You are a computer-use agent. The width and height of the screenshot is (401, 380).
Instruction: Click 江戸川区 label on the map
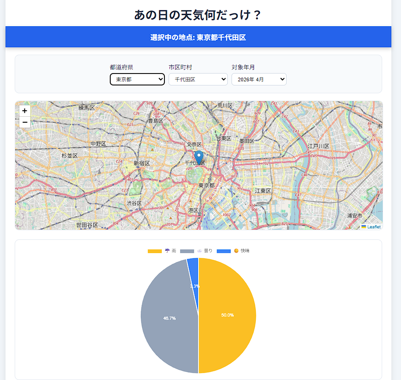tap(318, 146)
